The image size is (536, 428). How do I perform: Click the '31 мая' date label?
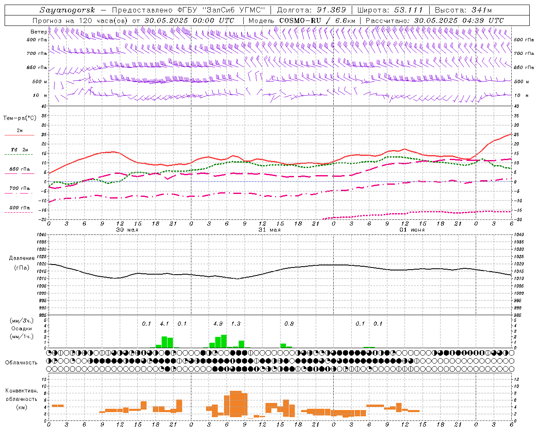(x=269, y=230)
